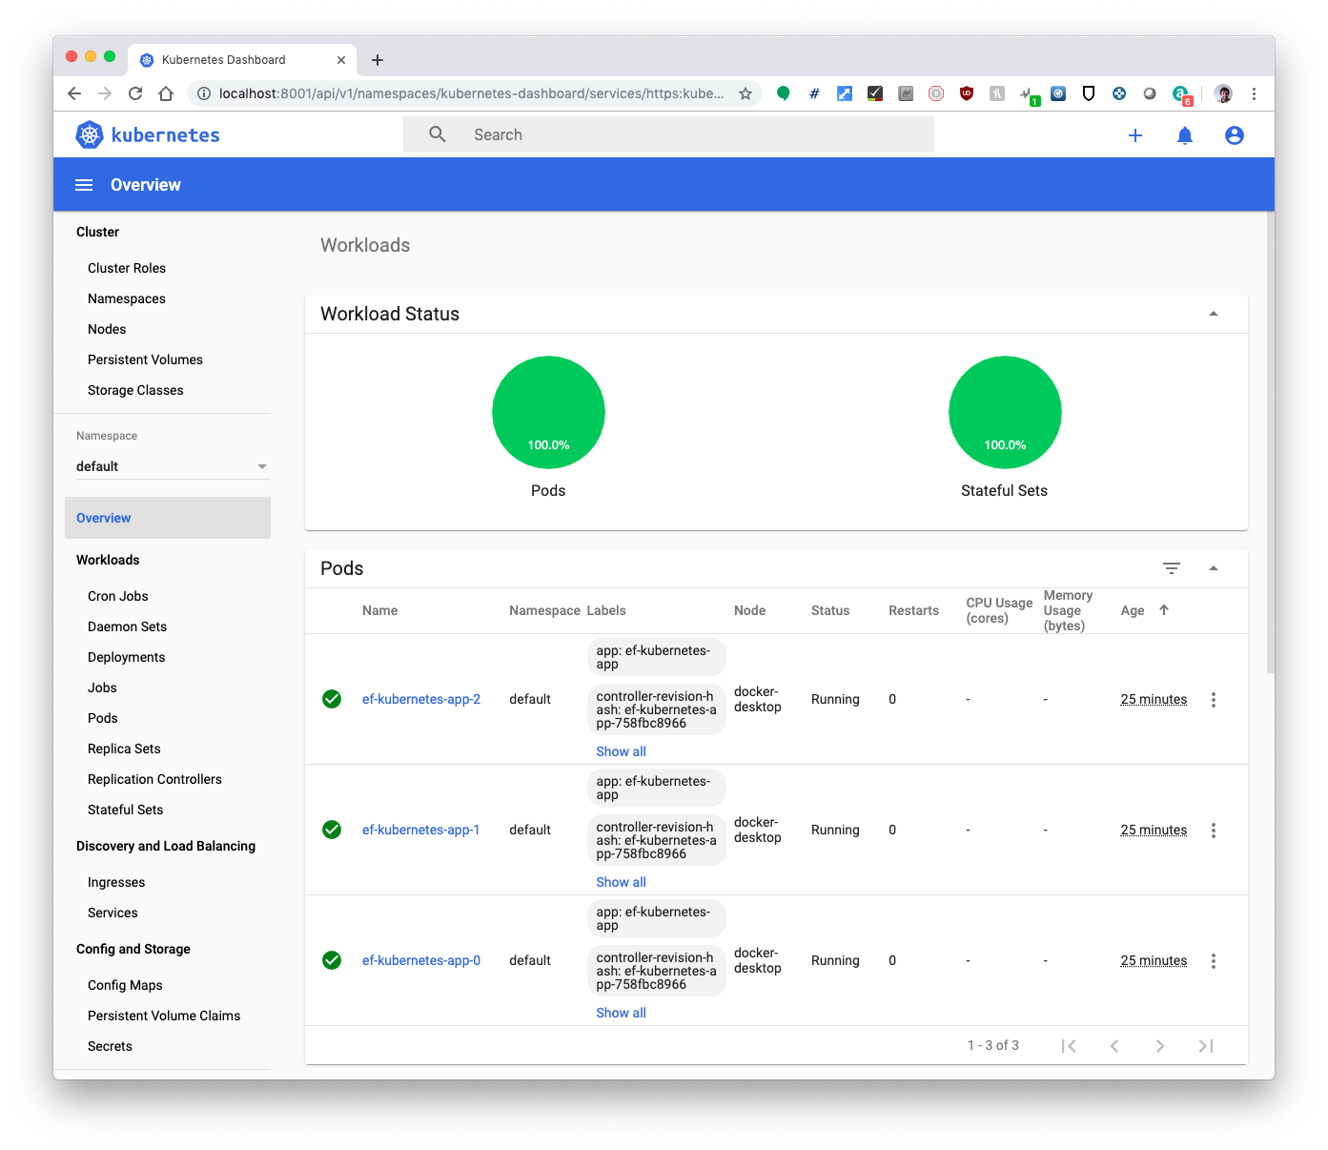This screenshot has width=1328, height=1150.
Task: Close the Kubernetes Dashboard tab
Action: (x=341, y=60)
